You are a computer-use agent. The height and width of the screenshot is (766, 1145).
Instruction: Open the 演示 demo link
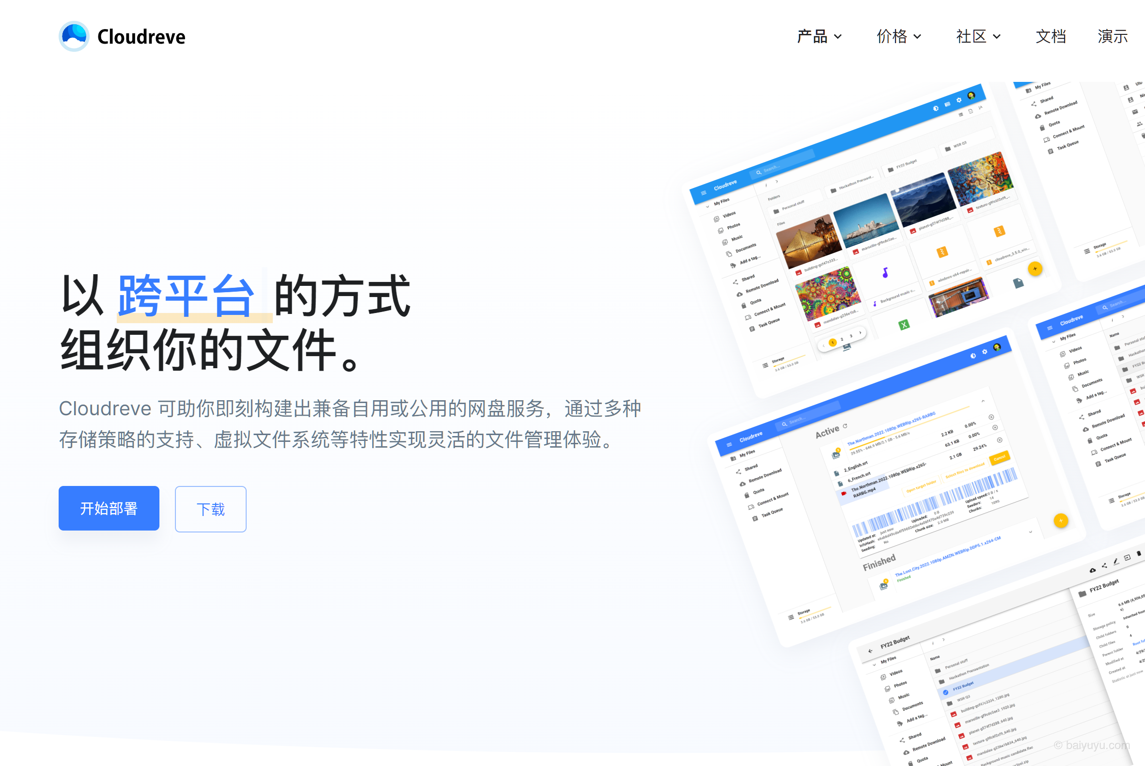tap(1112, 36)
